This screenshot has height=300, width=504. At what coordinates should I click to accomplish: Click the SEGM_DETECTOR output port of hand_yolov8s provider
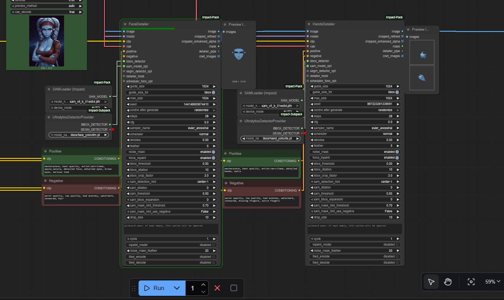pos(302,133)
